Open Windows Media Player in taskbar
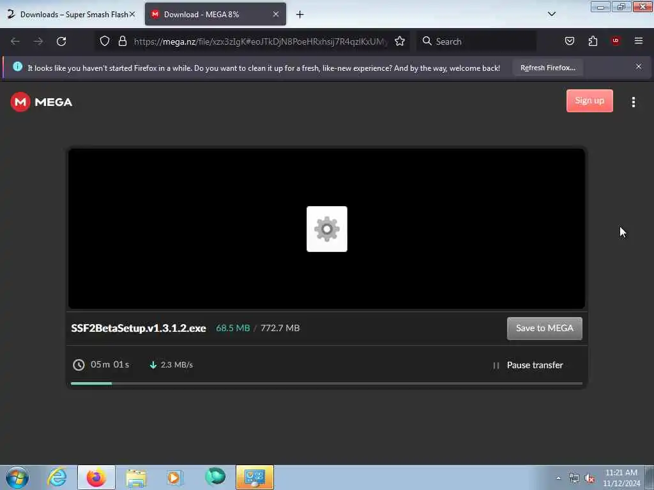Image resolution: width=654 pixels, height=490 pixels. 174,477
